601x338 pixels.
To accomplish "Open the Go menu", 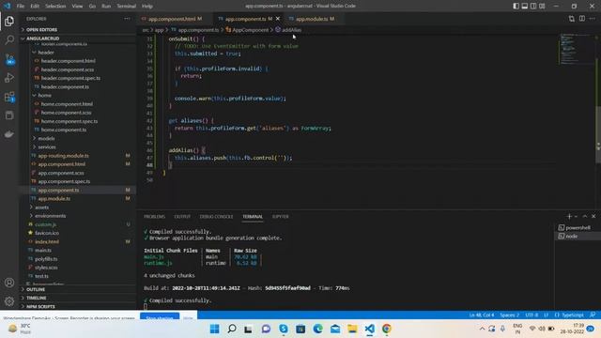I will [92, 6].
